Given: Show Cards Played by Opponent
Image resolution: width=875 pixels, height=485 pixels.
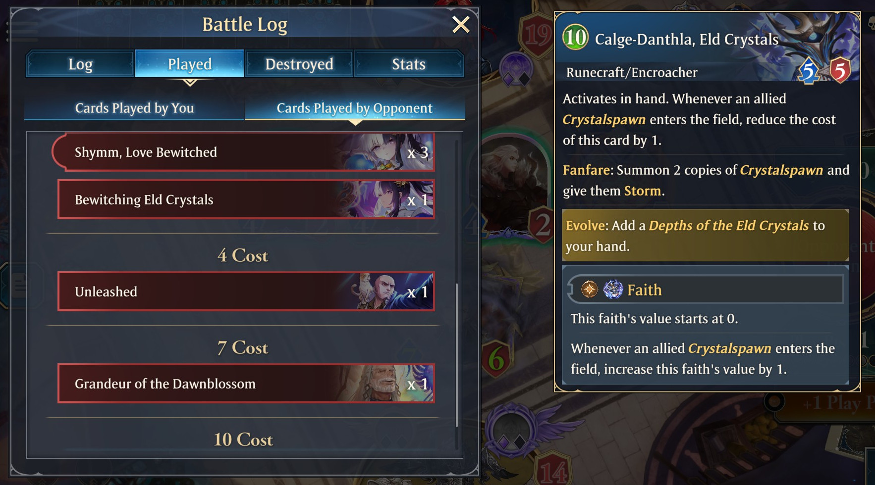Looking at the screenshot, I should pos(355,108).
